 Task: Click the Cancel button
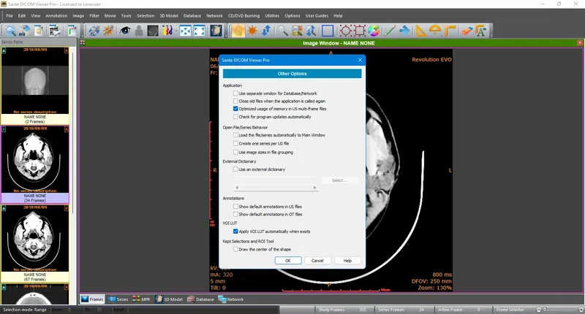[x=317, y=260]
